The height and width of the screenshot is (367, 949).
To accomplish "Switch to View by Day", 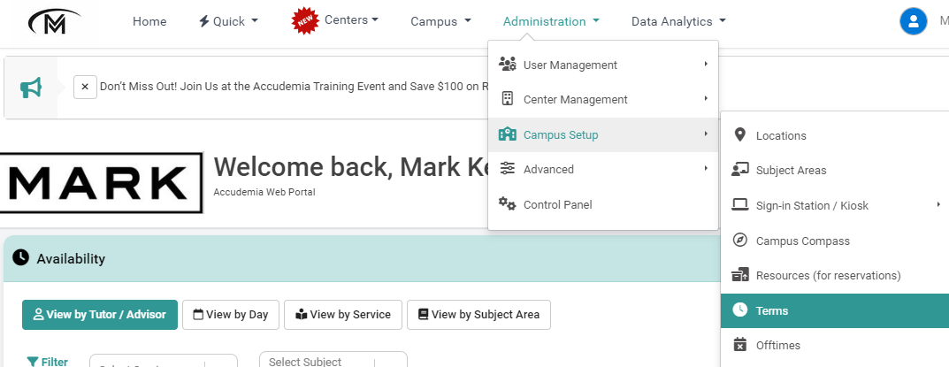I will (x=230, y=314).
